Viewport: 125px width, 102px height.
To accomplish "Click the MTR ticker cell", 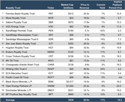I will coord(51,18).
